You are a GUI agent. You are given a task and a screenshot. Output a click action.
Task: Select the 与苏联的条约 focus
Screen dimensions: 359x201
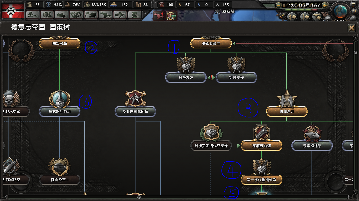point(60,111)
